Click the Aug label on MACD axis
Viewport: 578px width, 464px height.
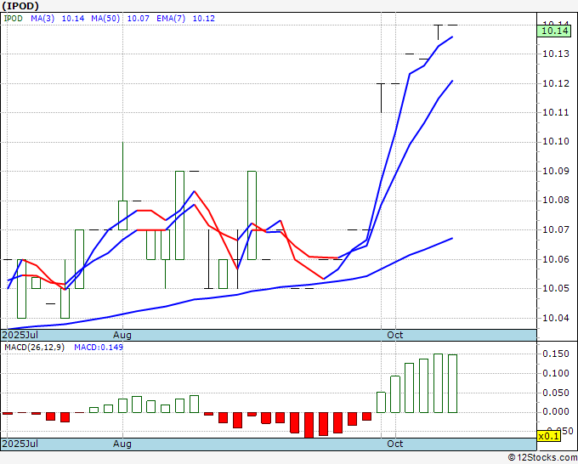click(x=122, y=444)
